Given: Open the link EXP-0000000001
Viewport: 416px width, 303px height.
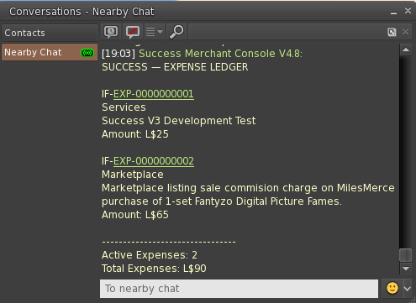Looking at the screenshot, I should point(154,94).
